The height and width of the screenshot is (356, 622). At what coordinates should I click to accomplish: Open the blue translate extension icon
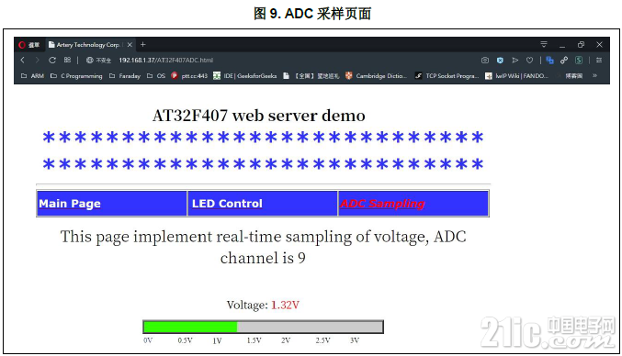click(x=549, y=61)
